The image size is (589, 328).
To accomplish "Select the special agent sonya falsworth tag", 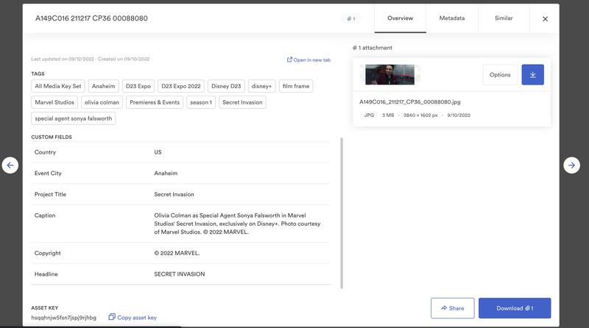I will 73,118.
